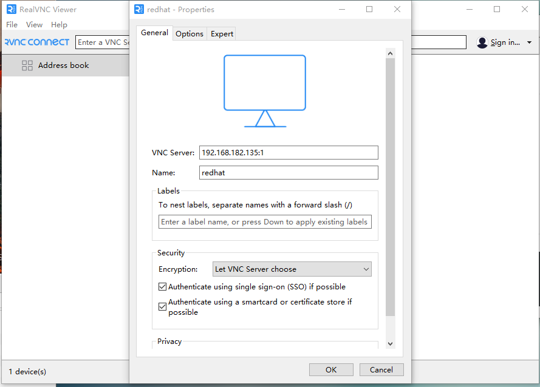Click the VNC Connect logo
The image size is (540, 387).
tap(37, 42)
